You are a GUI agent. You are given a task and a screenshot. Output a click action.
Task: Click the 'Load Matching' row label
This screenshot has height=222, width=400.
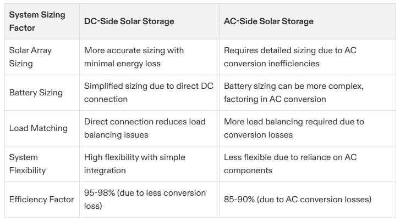point(39,128)
